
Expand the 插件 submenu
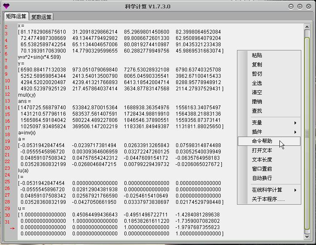click(269, 132)
